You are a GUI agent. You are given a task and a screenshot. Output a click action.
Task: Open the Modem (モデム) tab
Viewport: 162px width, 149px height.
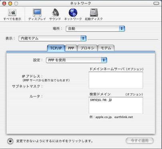(106, 48)
